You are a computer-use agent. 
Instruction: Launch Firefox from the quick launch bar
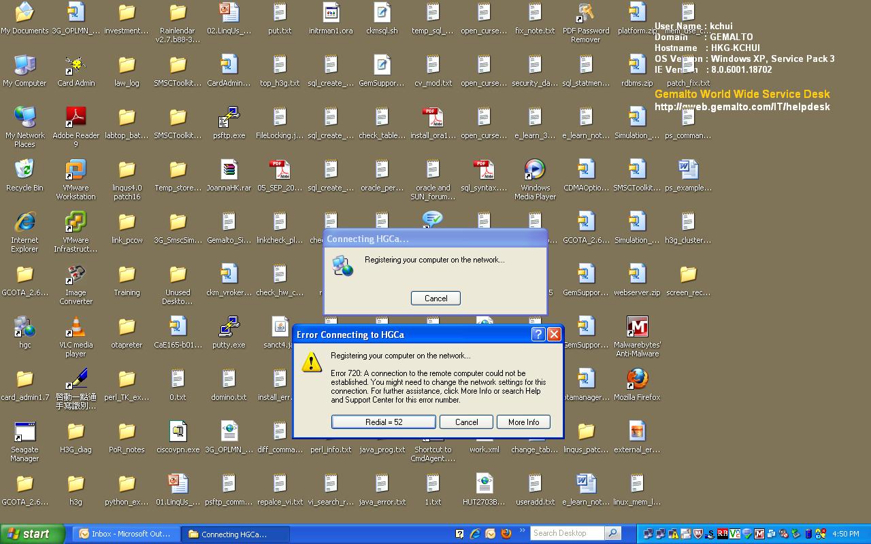506,534
